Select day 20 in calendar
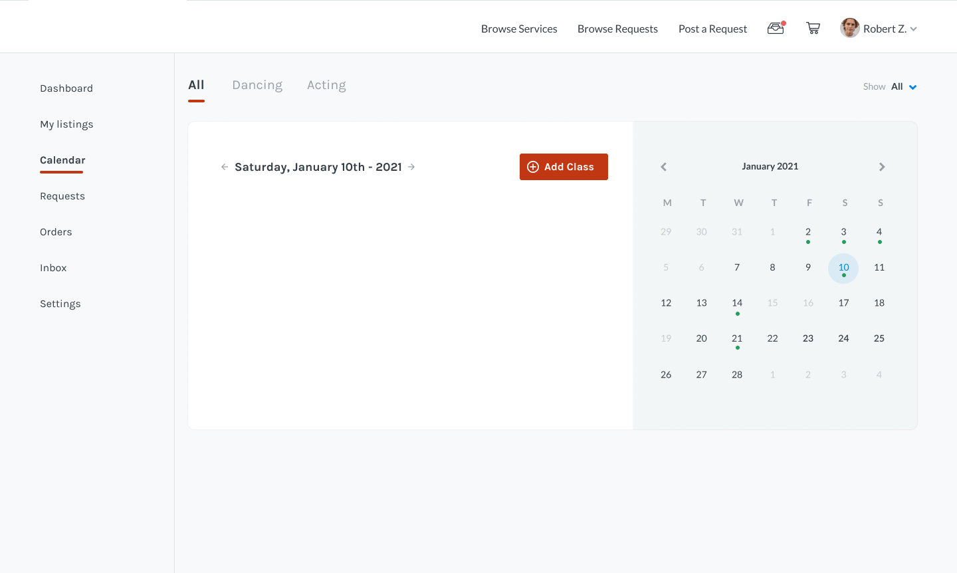The height and width of the screenshot is (573, 957). point(701,338)
